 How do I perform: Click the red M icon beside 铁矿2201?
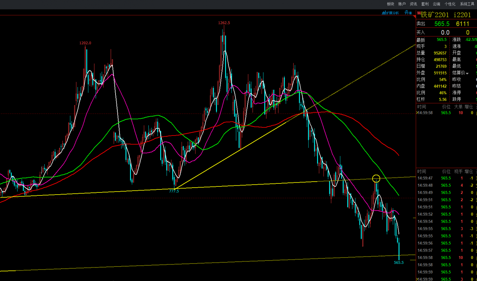tap(419, 13)
